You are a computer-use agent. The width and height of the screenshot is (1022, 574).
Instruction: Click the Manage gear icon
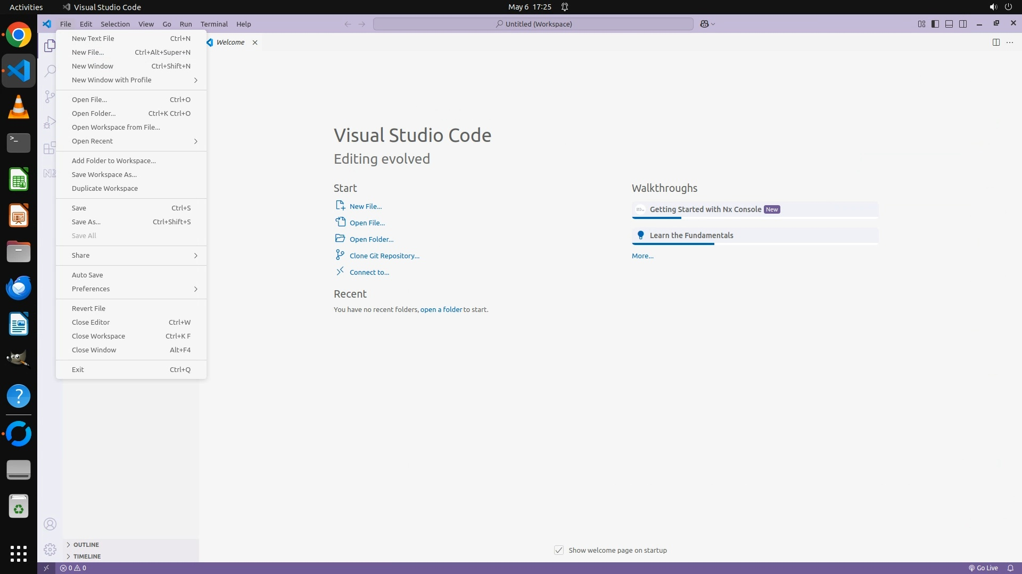click(x=50, y=549)
